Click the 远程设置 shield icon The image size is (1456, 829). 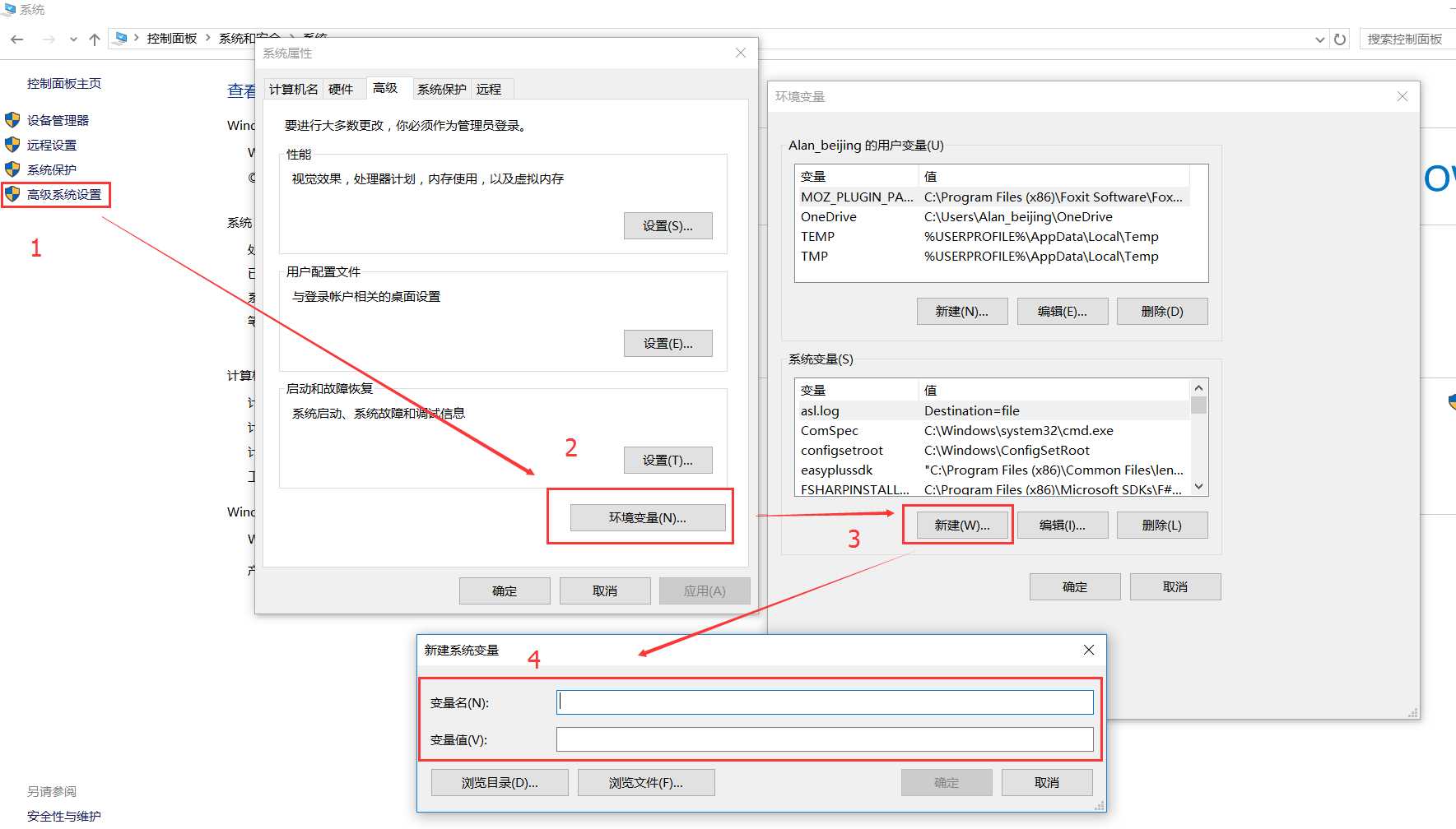pos(12,145)
